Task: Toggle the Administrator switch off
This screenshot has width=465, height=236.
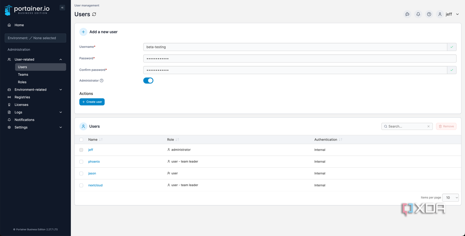Action: click(148, 80)
